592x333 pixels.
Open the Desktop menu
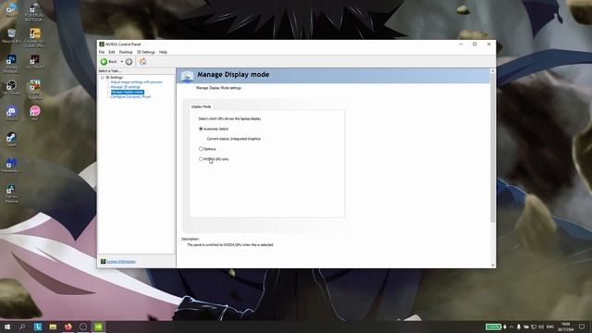126,52
